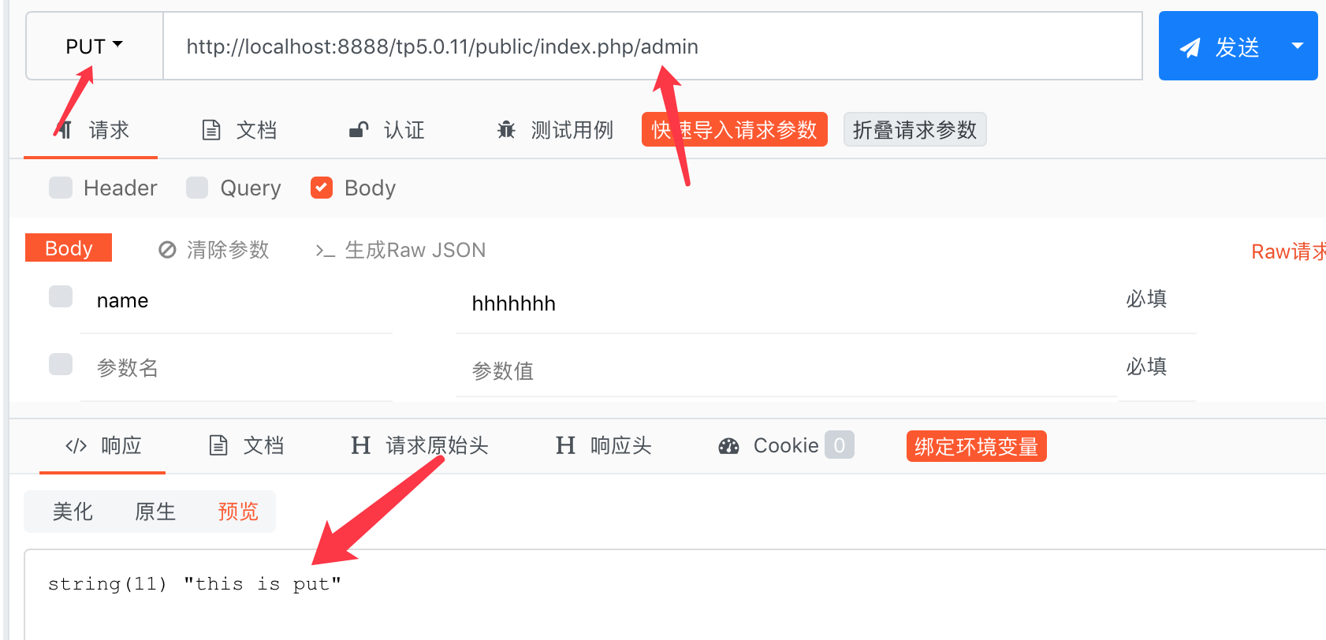Click the bug icon for 测试用例

point(506,130)
